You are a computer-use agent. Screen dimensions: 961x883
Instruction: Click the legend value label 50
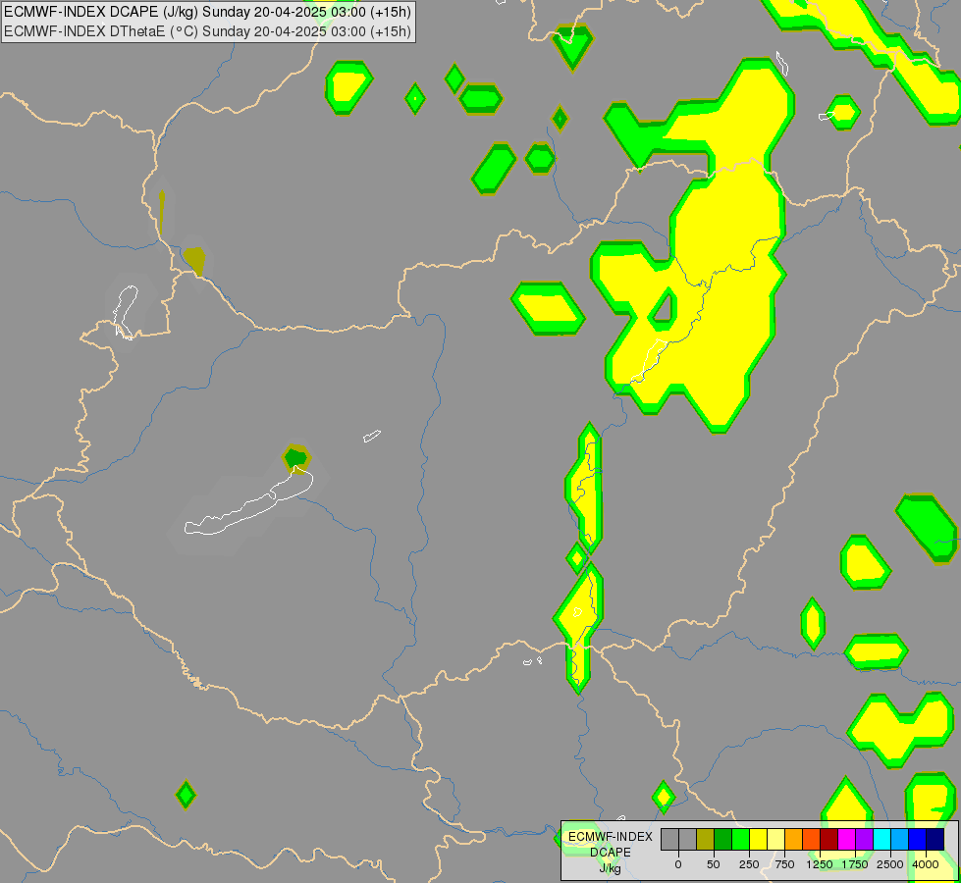(x=714, y=864)
